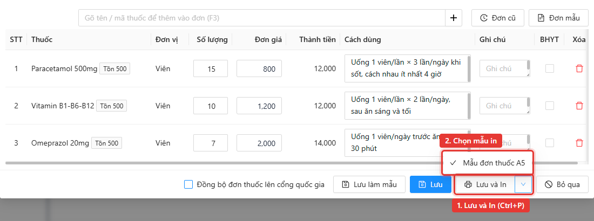Delete the Omeprazol 20mg row
The width and height of the screenshot is (594, 221).
click(579, 143)
